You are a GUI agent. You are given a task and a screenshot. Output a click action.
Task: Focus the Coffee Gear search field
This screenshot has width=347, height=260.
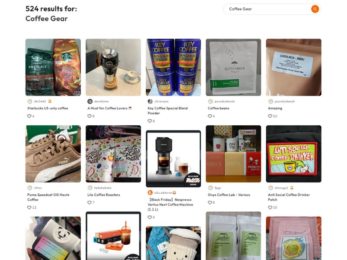[268, 9]
